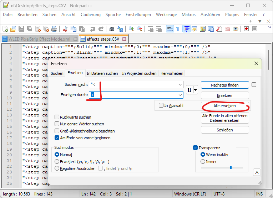Expand the Ersetzen durch dropdown arrow
The image size is (273, 198).
pyautogui.click(x=180, y=95)
